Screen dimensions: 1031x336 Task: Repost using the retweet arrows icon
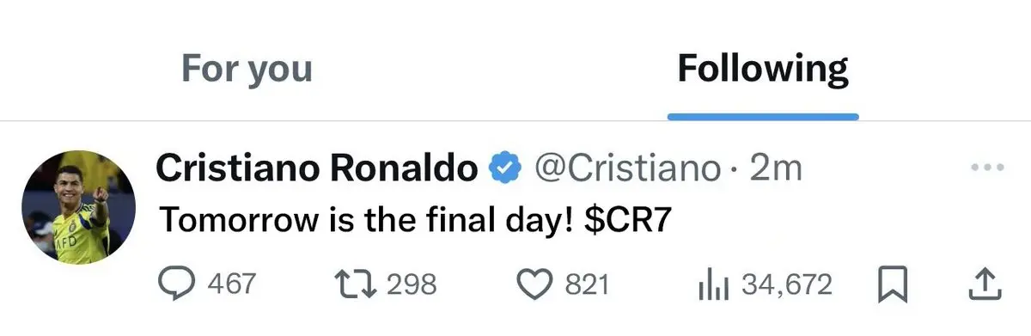point(353,284)
